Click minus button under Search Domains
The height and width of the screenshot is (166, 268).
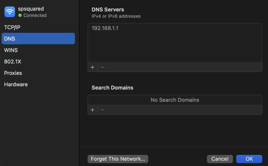(103, 110)
